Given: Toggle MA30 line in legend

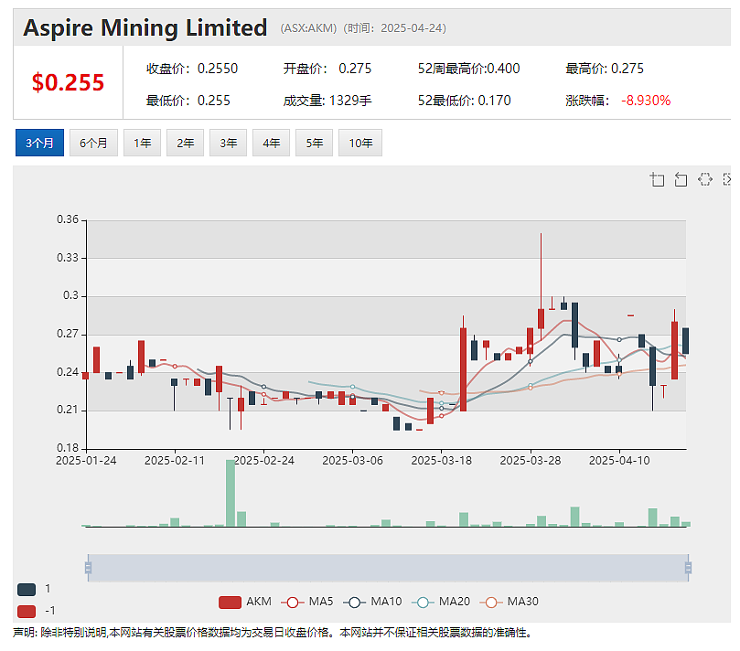Looking at the screenshot, I should click(509, 602).
